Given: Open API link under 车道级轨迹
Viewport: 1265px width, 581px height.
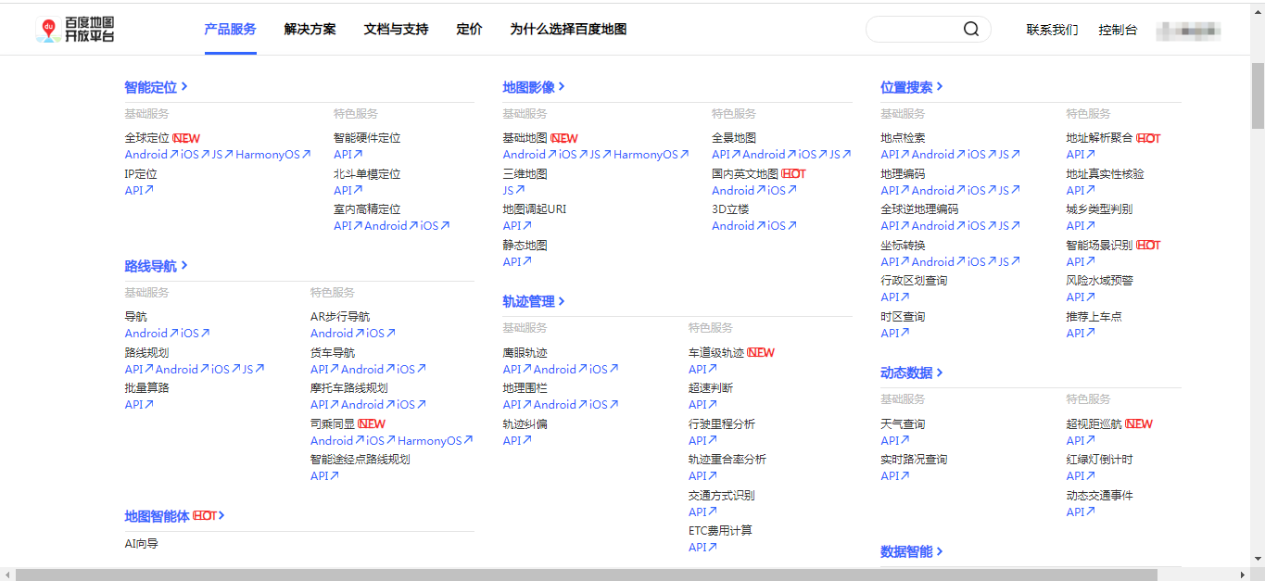Looking at the screenshot, I should [x=703, y=369].
